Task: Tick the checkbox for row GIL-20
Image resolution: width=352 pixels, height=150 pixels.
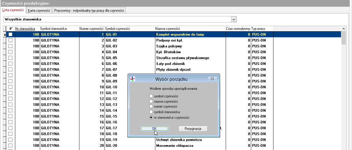Action: click(x=11, y=145)
